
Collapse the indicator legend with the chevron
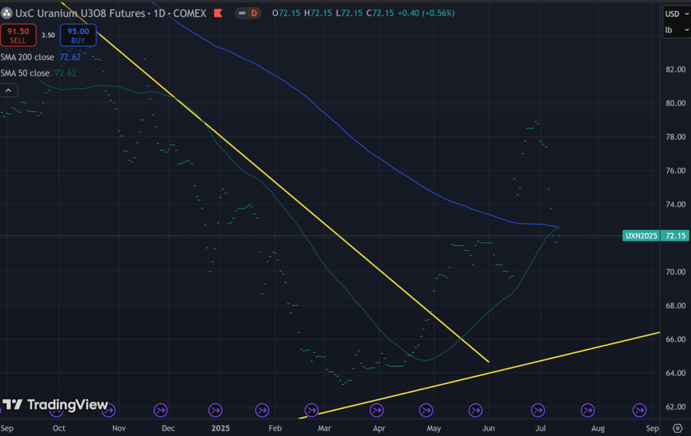tap(8, 90)
